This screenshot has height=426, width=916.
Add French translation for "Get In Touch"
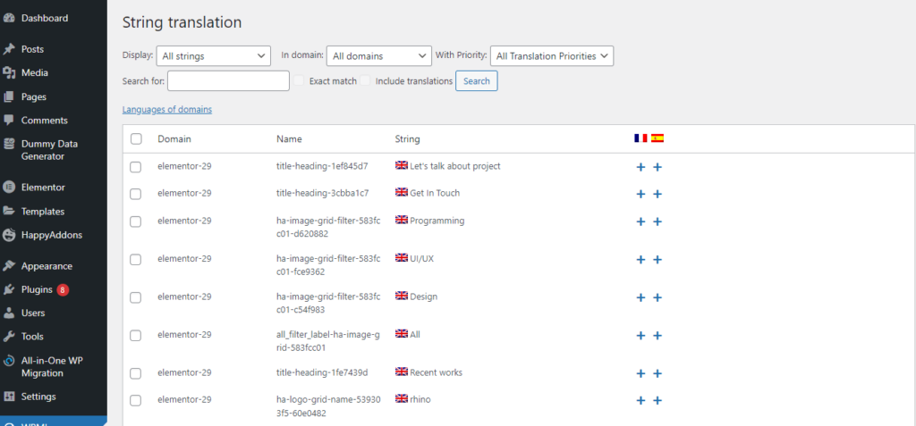click(640, 195)
